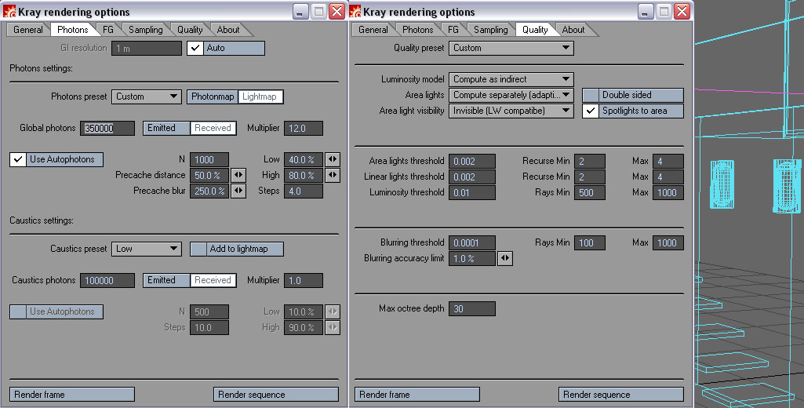Uncheck Spotlights to area
Viewport: 804px width, 408px height.
tap(633, 111)
